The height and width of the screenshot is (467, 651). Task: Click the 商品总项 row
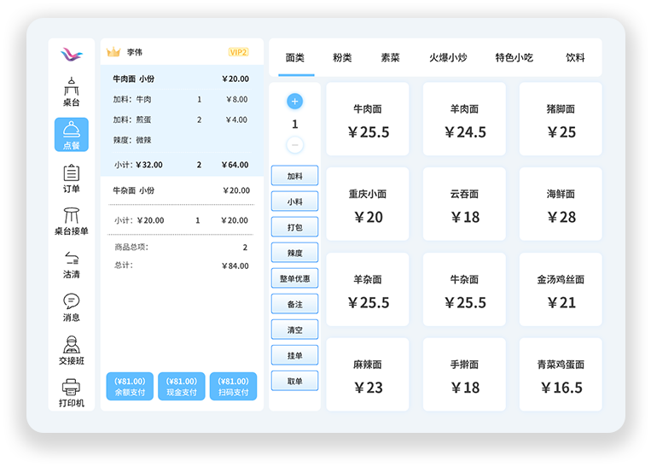tap(182, 248)
